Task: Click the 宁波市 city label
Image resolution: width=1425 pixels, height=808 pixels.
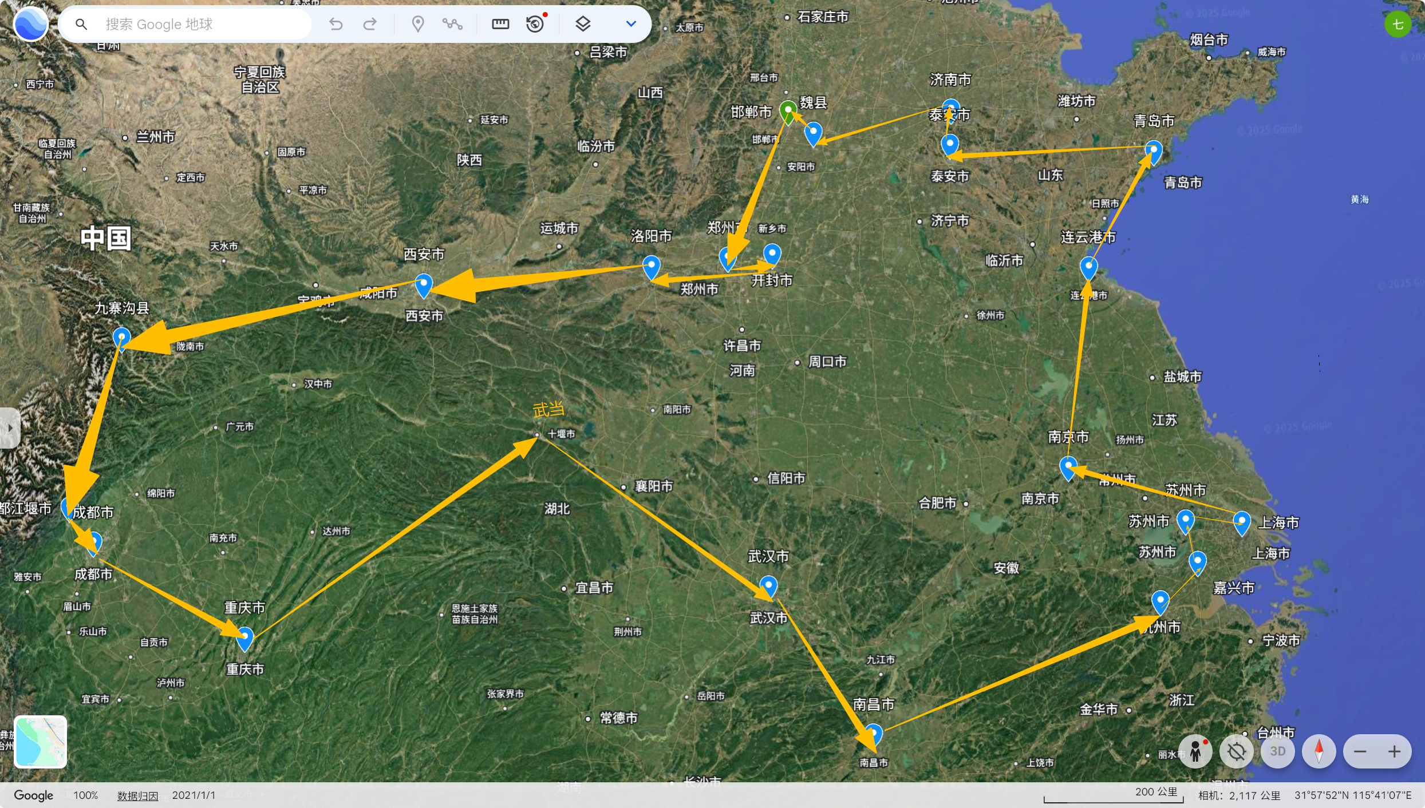Action: pos(1281,641)
